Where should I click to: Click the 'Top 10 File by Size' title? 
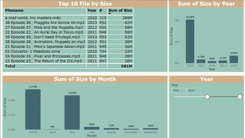85,4
